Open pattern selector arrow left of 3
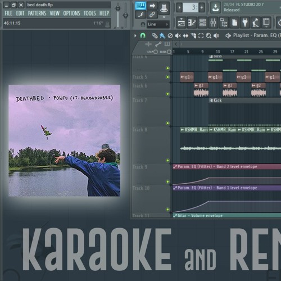This screenshot has height=281, width=281. point(179,8)
